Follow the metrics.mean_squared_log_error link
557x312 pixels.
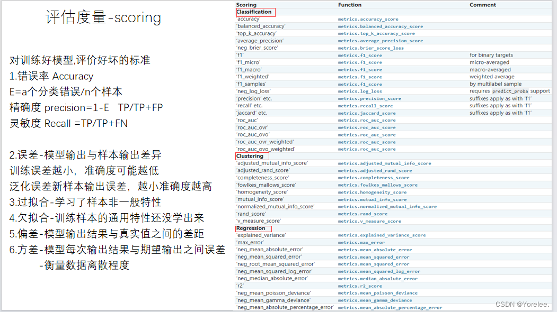point(379,272)
